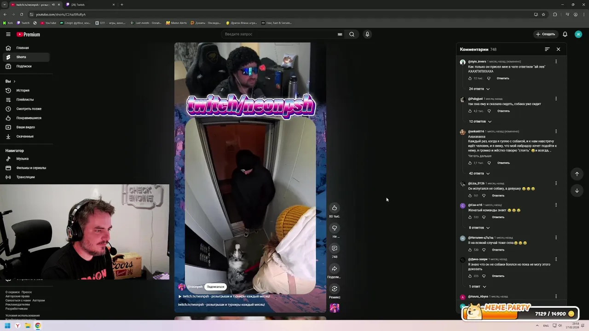Open Скачанные in the sidebar
The height and width of the screenshot is (331, 589).
click(26, 137)
